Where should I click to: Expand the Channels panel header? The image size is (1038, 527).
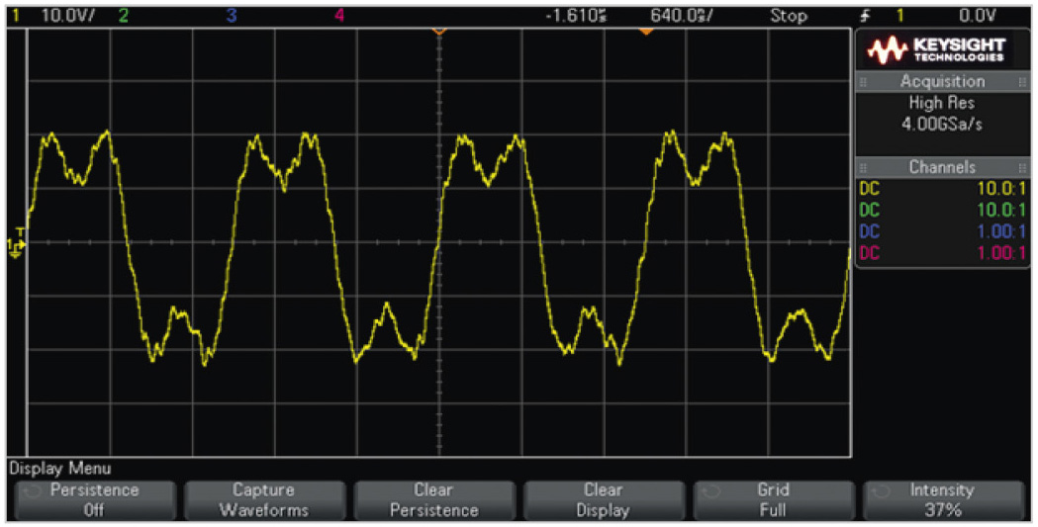942,167
